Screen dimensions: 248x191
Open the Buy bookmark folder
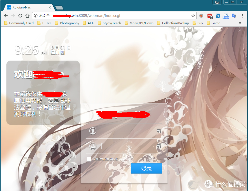coord(198,23)
